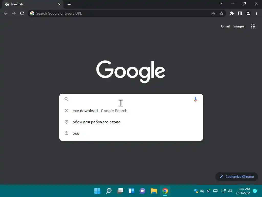Select the 'exe download' search suggestion
This screenshot has width=262, height=197.
(131, 111)
